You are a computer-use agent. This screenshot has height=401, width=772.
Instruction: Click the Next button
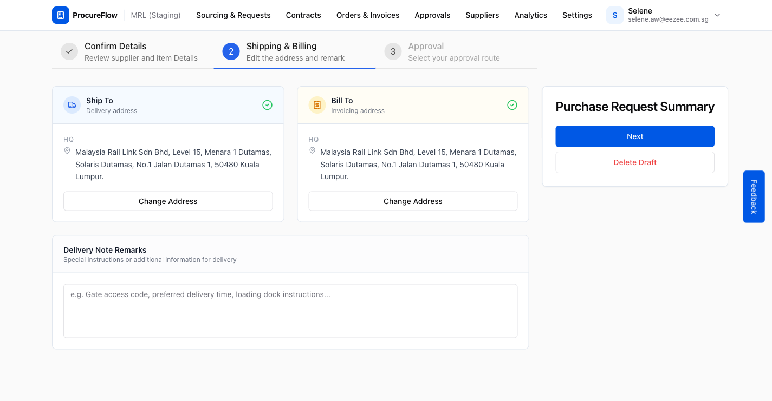point(635,136)
